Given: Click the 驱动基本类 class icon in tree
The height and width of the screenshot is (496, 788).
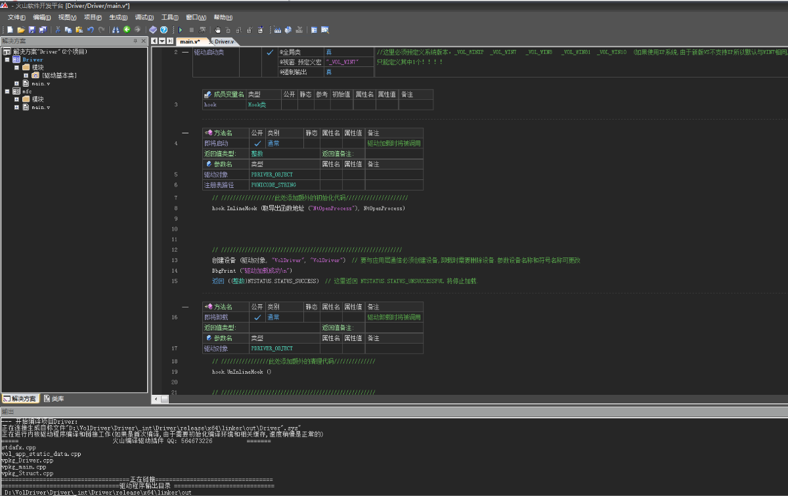Looking at the screenshot, I should tap(35, 76).
